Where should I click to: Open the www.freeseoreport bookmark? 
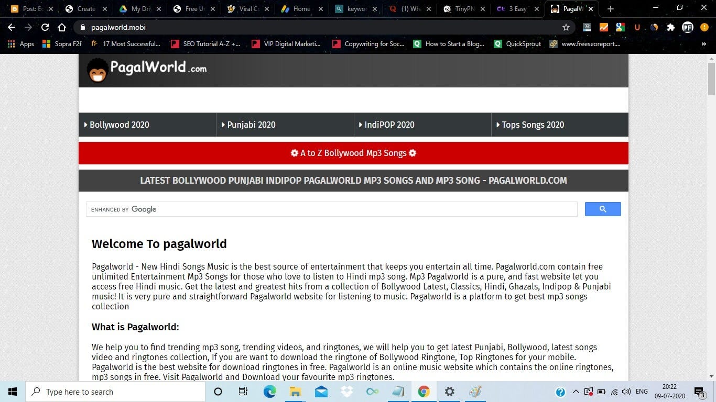tap(585, 44)
